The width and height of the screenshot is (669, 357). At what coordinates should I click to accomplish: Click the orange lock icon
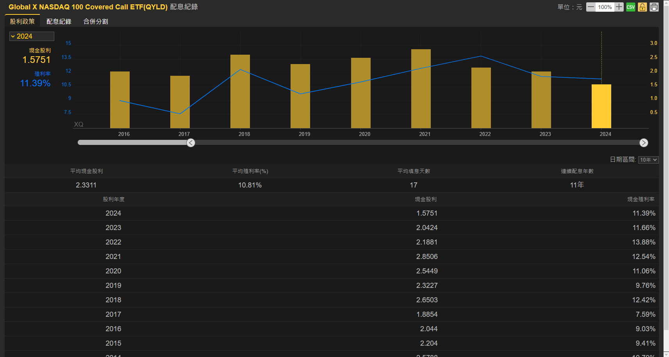642,7
